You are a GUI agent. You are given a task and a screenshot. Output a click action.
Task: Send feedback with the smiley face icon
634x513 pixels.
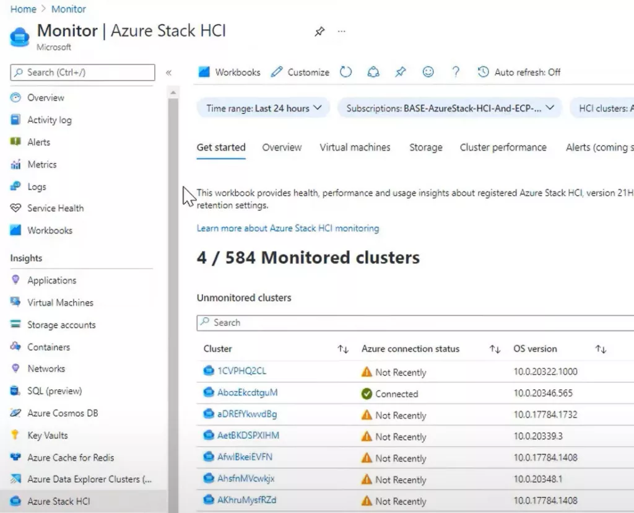[x=428, y=72]
